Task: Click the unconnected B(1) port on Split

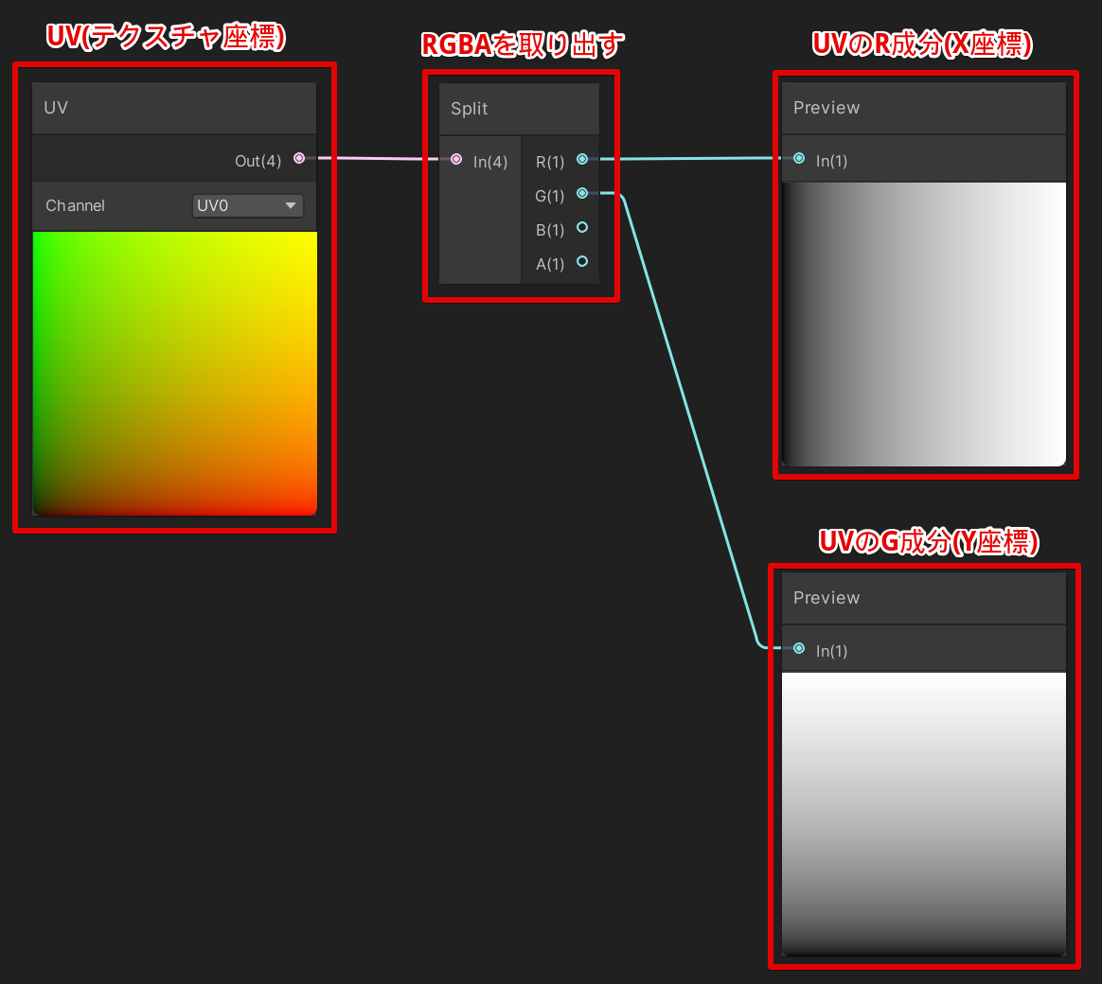Action: tap(581, 227)
